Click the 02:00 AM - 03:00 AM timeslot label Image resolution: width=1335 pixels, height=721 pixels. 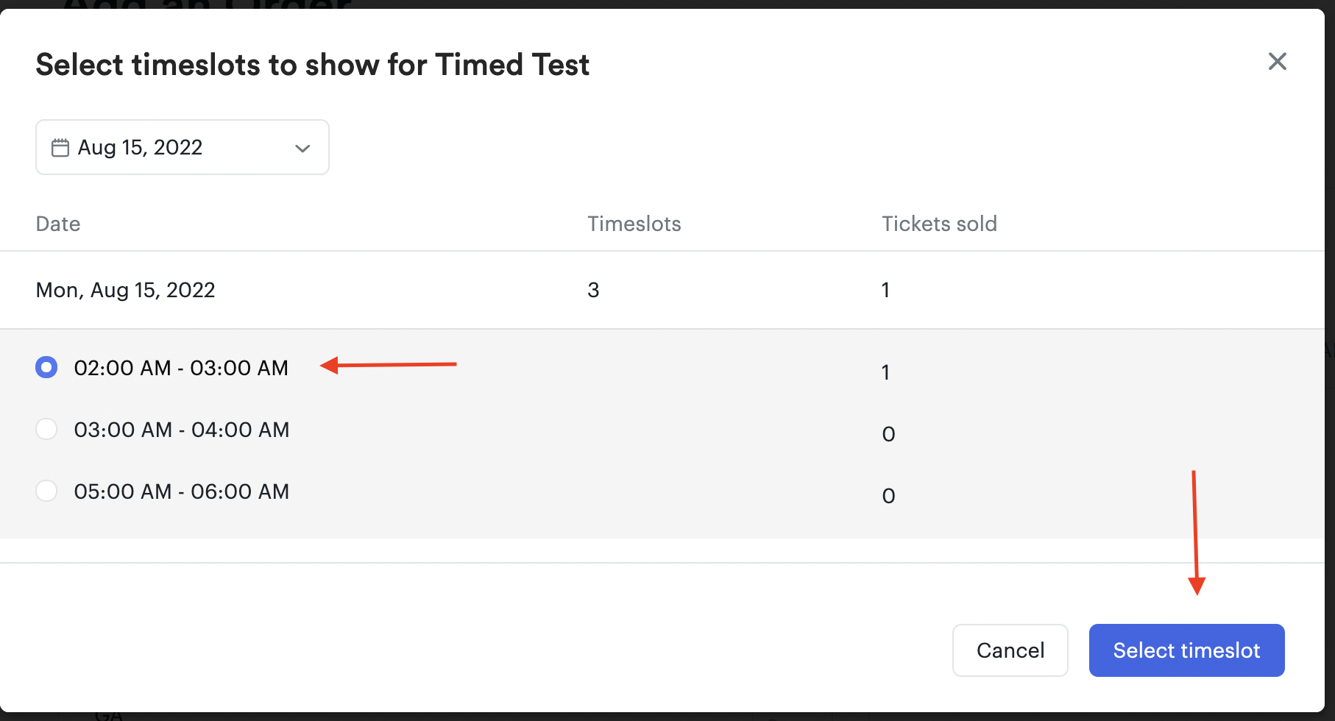[x=181, y=368]
